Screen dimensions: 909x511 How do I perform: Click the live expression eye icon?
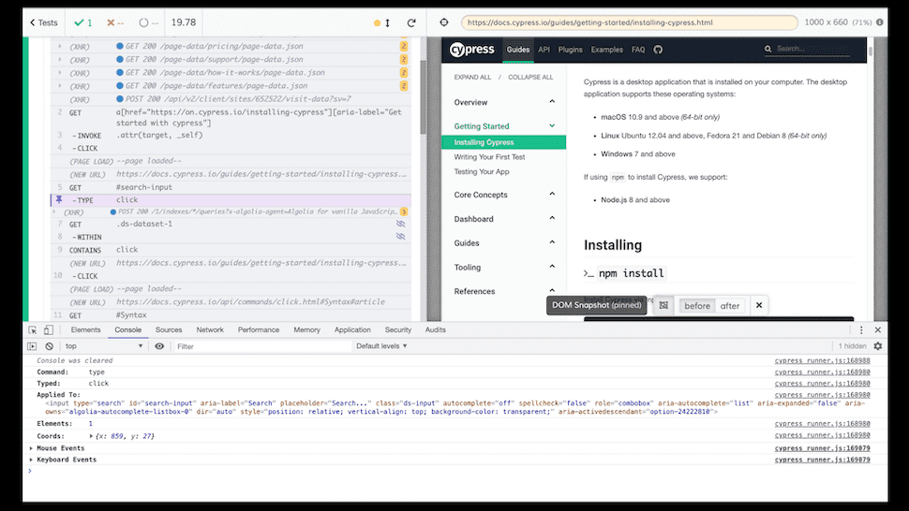[x=159, y=346]
